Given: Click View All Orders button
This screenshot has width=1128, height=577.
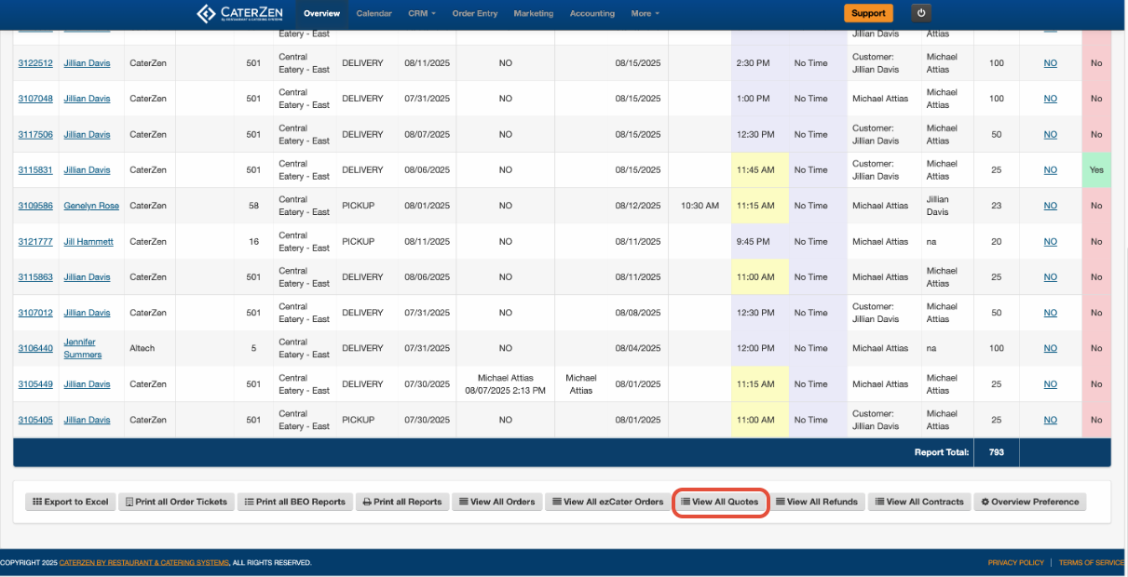Looking at the screenshot, I should click(496, 502).
